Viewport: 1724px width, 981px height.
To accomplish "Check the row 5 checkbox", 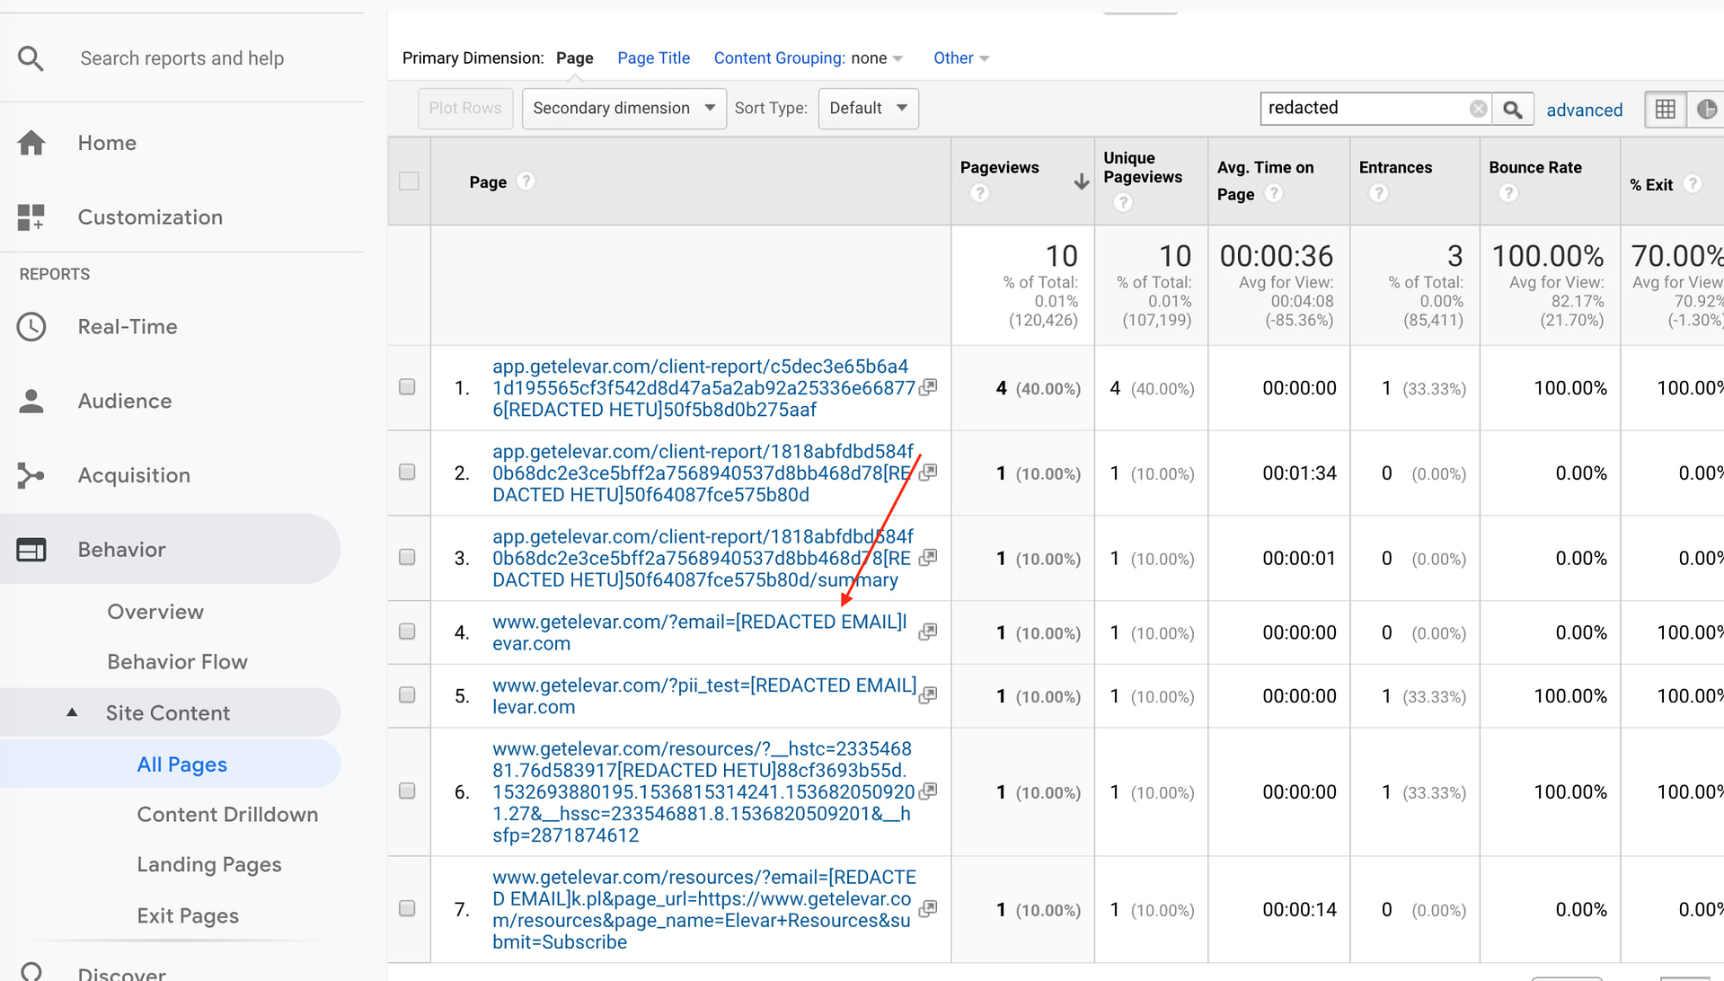I will 407,695.
